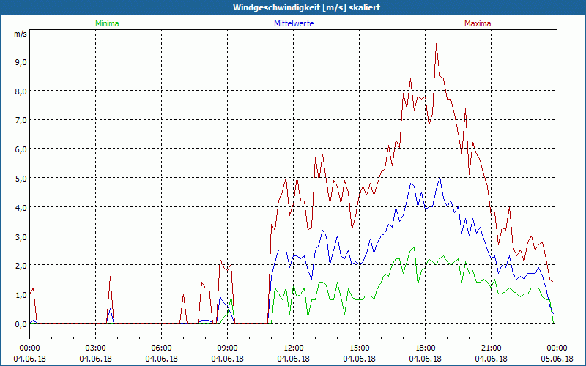Viewport: 586px width, 366px height.
Task: Click the 03:00 time axis label
Action: tap(96, 348)
